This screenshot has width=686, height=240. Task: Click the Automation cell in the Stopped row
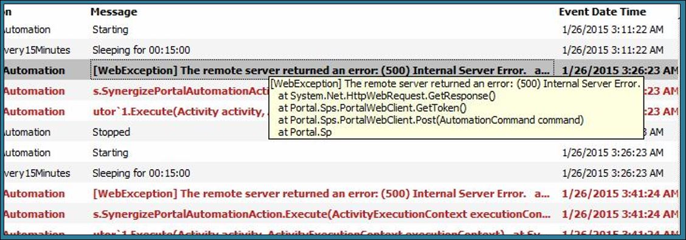27,132
